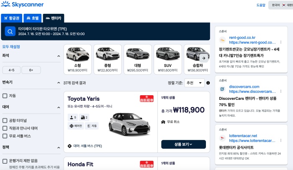Image resolution: width=293 pixels, height=170 pixels.
Task: Click the Honda Fit supplier logo
Action: [146, 164]
